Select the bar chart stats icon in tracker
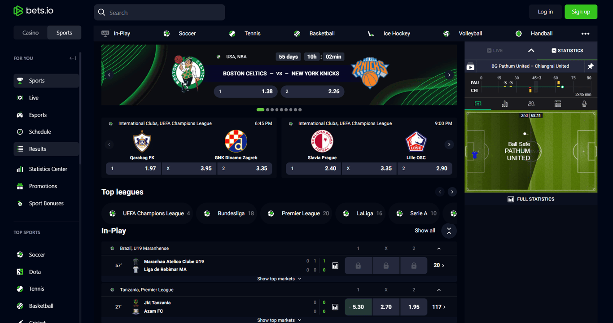The width and height of the screenshot is (613, 323). (504, 104)
